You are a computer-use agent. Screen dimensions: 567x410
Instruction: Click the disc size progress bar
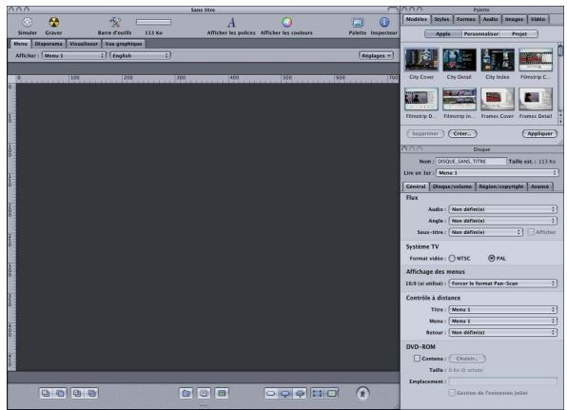(x=153, y=23)
